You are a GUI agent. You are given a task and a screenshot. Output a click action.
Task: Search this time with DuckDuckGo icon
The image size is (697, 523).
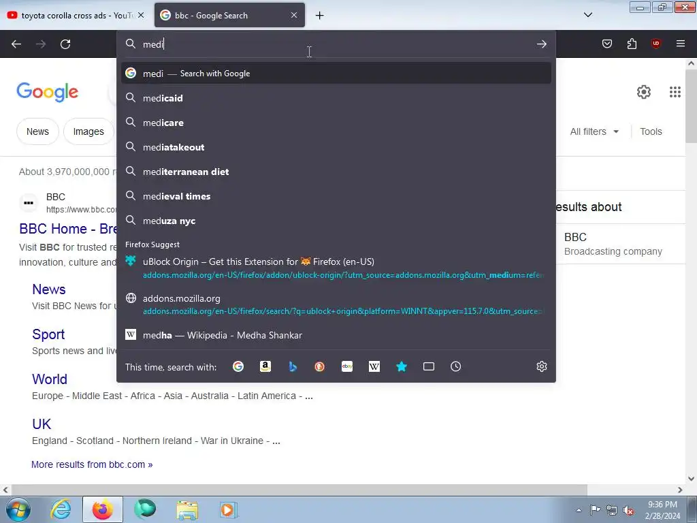(320, 366)
